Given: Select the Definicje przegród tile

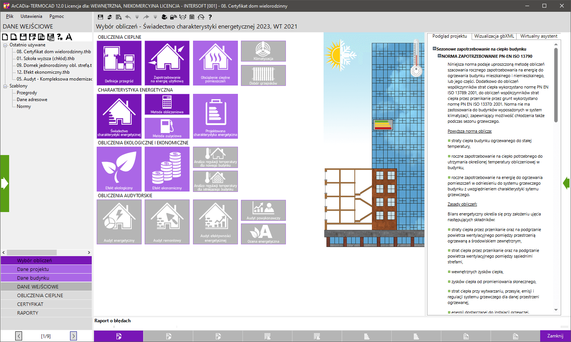Looking at the screenshot, I should 119,63.
